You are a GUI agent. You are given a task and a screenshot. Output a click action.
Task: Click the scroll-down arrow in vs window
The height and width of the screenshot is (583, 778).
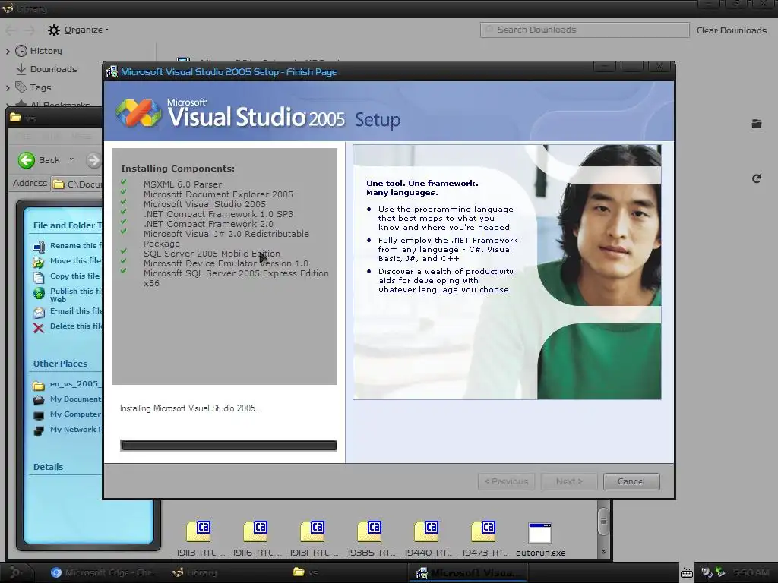pos(603,552)
